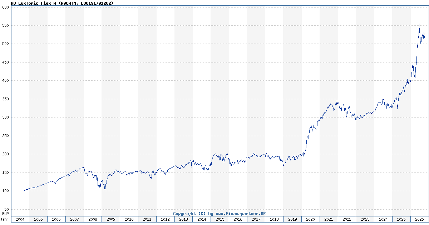Select year 2012 on the time axis
This screenshot has width=429, height=225.
point(165,219)
